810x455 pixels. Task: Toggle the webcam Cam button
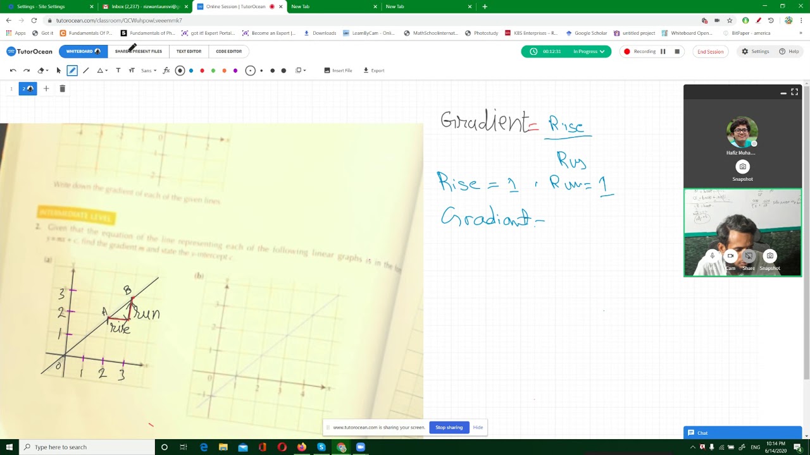(x=730, y=257)
